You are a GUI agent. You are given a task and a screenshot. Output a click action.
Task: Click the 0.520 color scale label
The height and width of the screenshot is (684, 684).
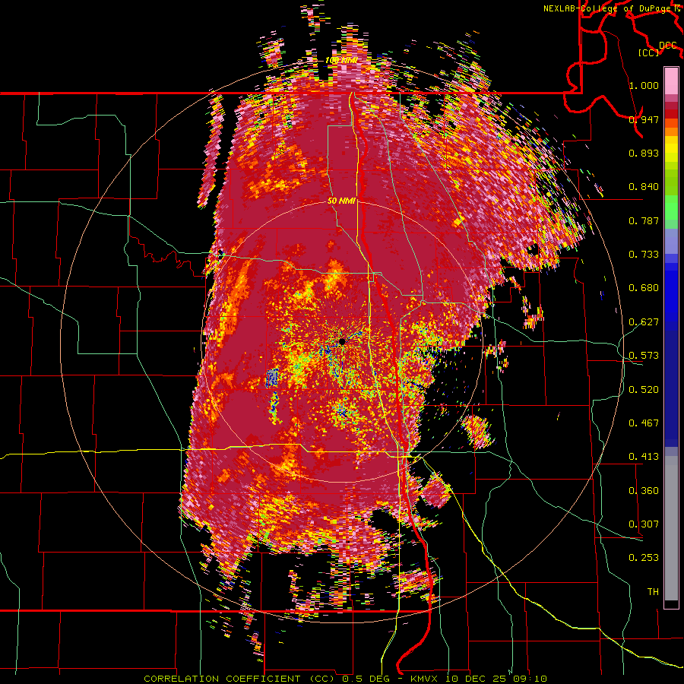[644, 390]
